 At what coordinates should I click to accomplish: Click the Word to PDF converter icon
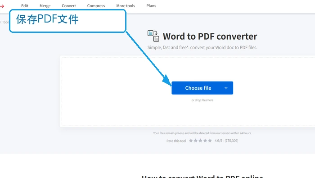click(x=153, y=36)
